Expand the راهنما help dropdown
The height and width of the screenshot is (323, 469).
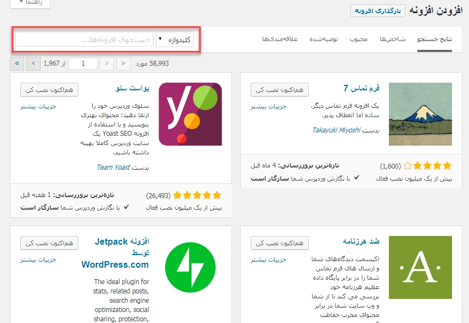coord(30,3)
